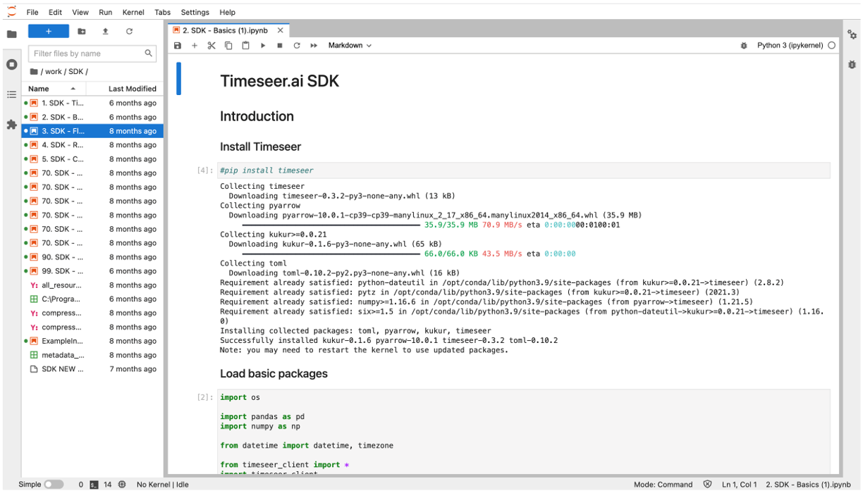The image size is (863, 493).
Task: Save the notebook using the disk icon
Action: (x=178, y=45)
